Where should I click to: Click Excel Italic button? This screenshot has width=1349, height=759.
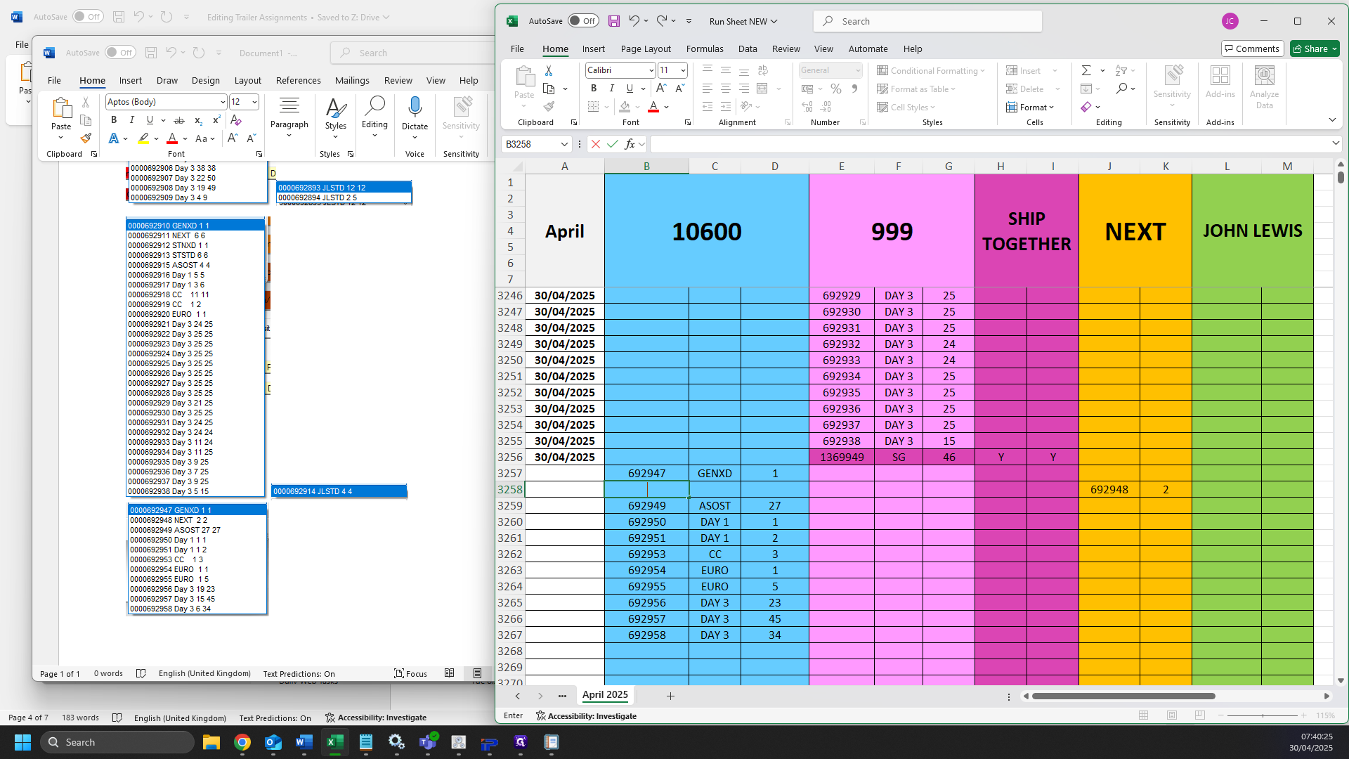coord(611,89)
